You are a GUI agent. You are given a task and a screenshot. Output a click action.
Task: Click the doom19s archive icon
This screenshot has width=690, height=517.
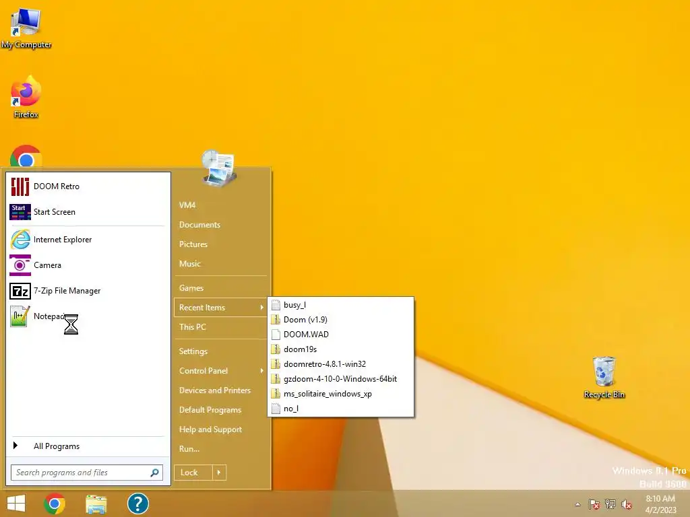pos(276,349)
